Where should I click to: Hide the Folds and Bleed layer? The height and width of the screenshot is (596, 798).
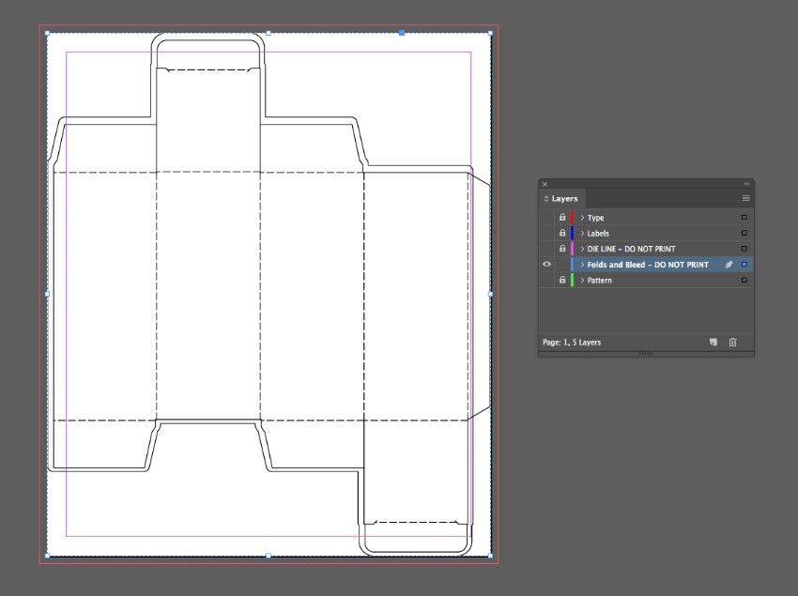tap(547, 265)
